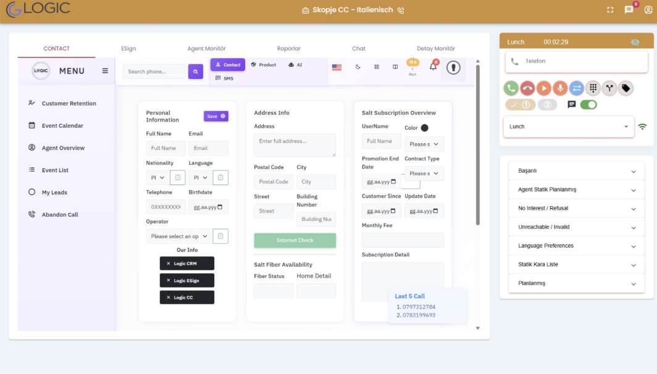Open Event Calendar from the menu
Viewport: 657px width, 374px height.
(64, 125)
